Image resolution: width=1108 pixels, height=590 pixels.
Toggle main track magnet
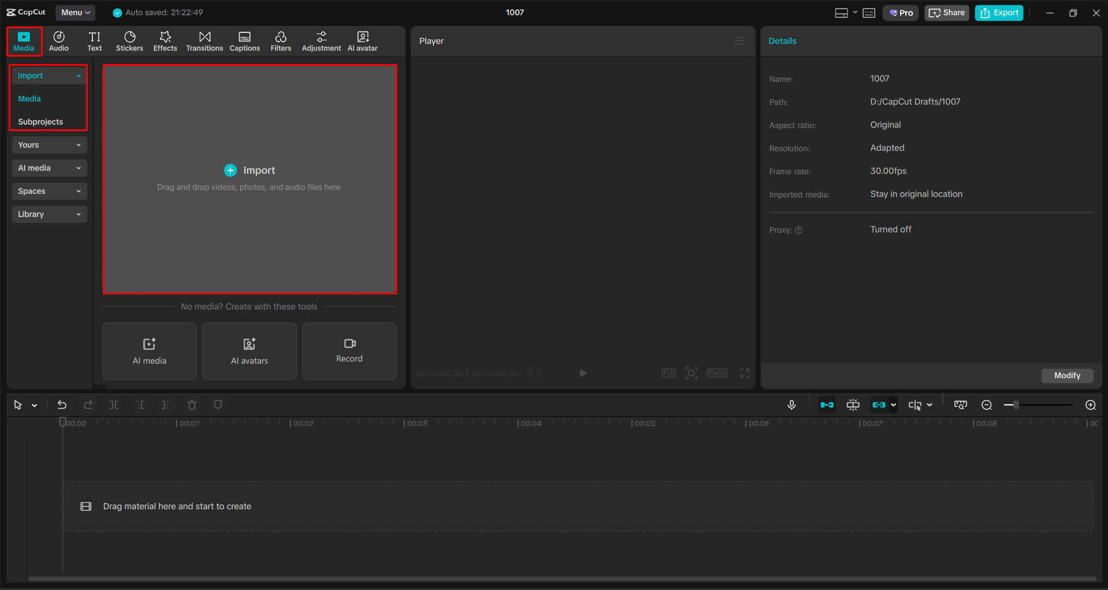[x=827, y=405]
